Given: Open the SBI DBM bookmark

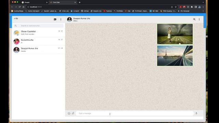Looking at the screenshot, I should pos(154,11).
